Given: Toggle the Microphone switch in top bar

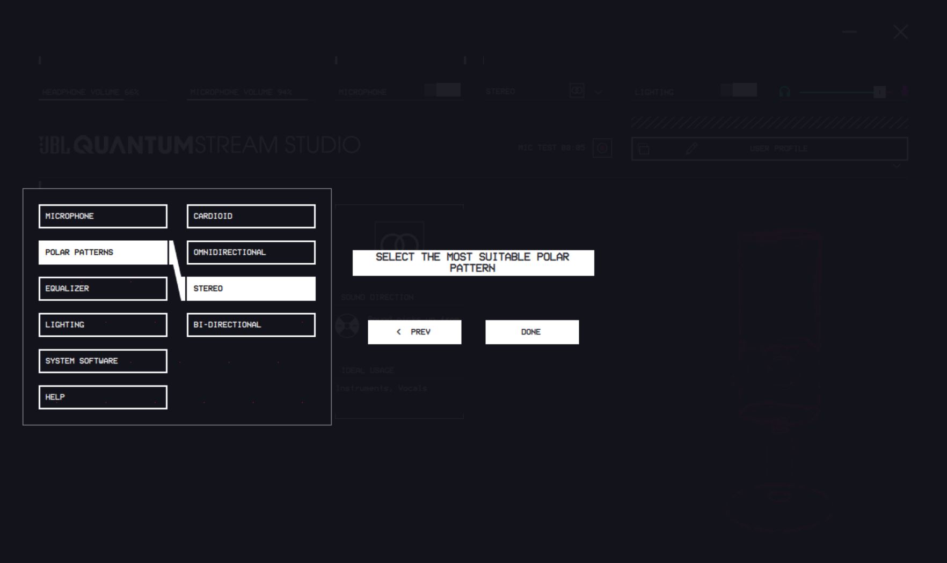Looking at the screenshot, I should click(442, 90).
